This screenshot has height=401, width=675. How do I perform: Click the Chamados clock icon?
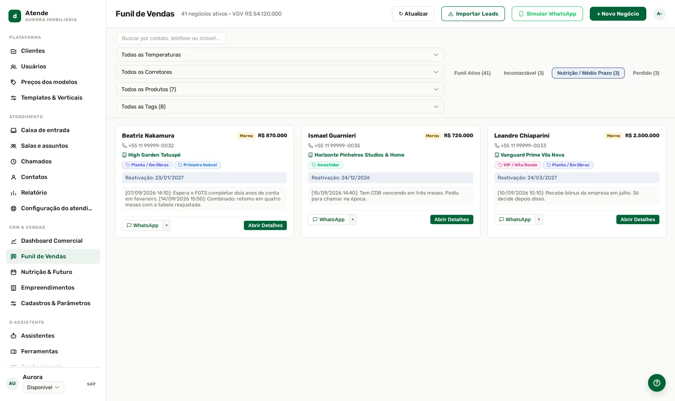click(13, 162)
